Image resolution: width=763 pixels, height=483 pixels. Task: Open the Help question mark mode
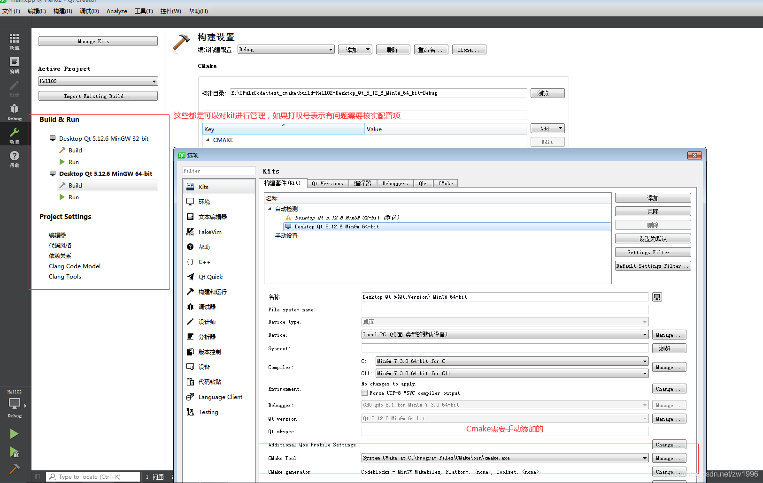15,158
